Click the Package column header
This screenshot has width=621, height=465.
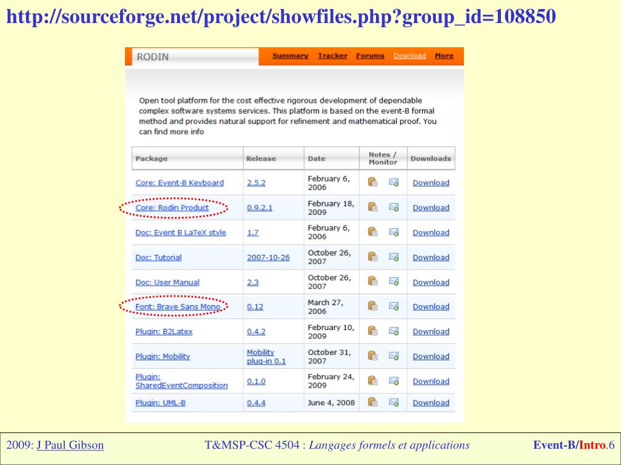click(x=187, y=159)
